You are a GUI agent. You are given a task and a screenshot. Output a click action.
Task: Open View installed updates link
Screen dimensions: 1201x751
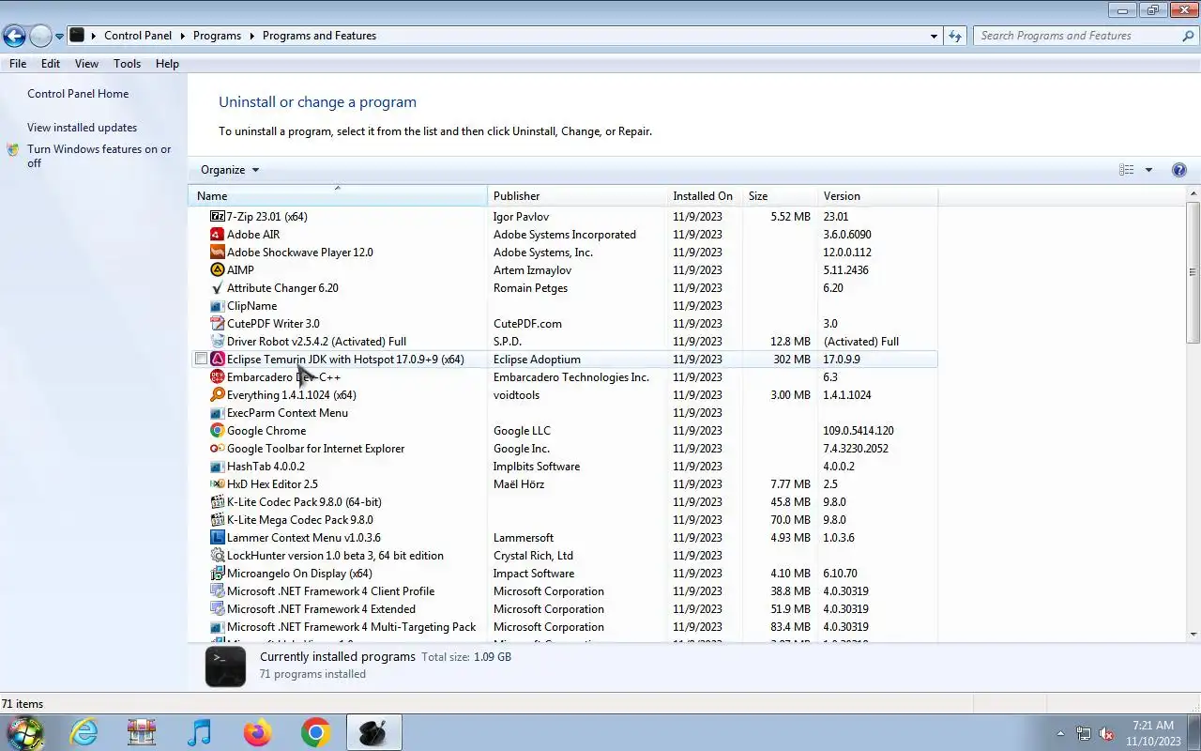click(x=82, y=128)
